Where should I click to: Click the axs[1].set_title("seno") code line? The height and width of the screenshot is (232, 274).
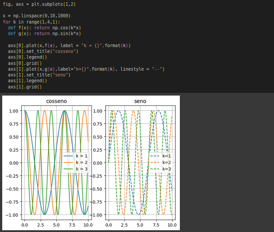[x=40, y=75]
